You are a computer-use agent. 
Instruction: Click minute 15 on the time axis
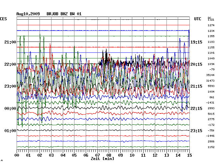[189, 155]
